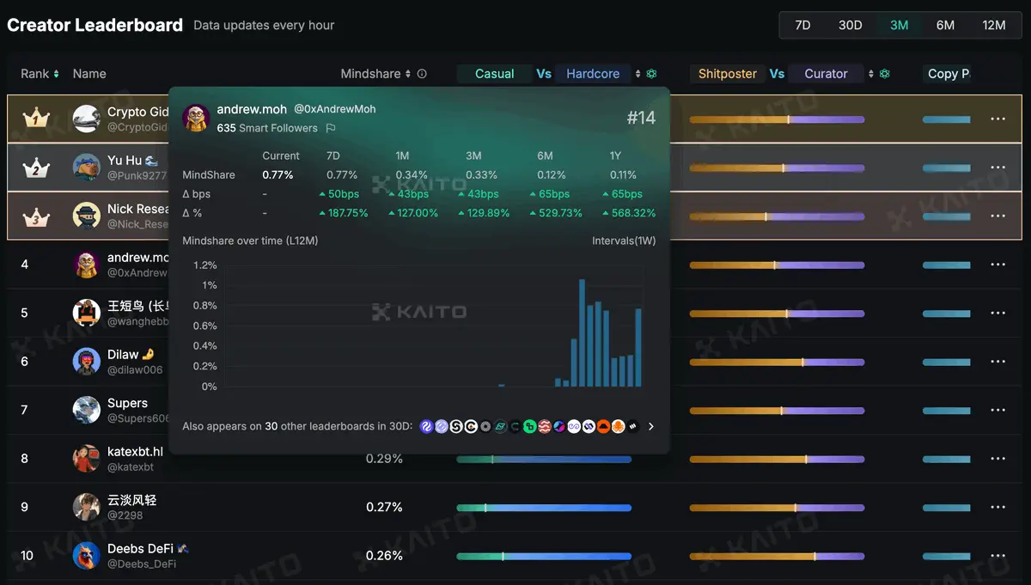Select the 3M time range tab
The height and width of the screenshot is (585, 1031).
click(x=900, y=25)
